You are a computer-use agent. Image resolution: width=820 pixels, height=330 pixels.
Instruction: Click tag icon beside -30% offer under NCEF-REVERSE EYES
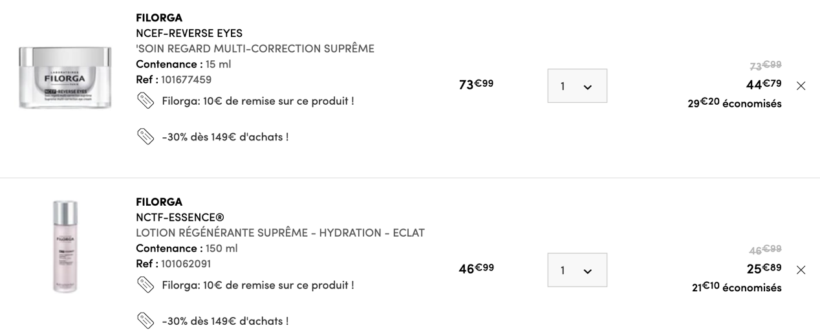point(146,137)
